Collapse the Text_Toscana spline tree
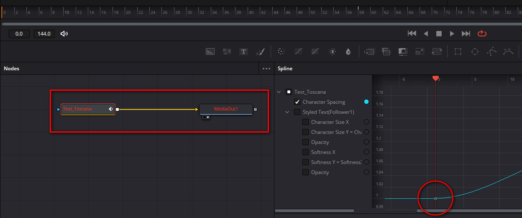The image size is (522, 218). pyautogui.click(x=279, y=92)
